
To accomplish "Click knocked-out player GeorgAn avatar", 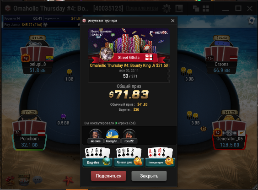I will pyautogui.click(x=112, y=134).
